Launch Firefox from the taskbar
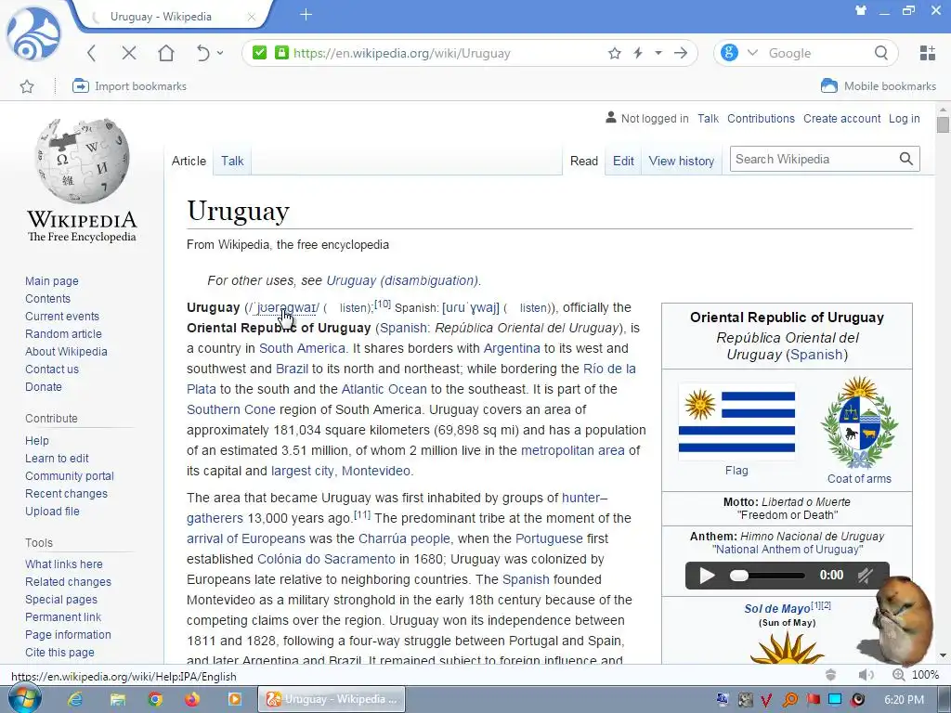Viewport: 951px width, 713px height. [x=192, y=699]
